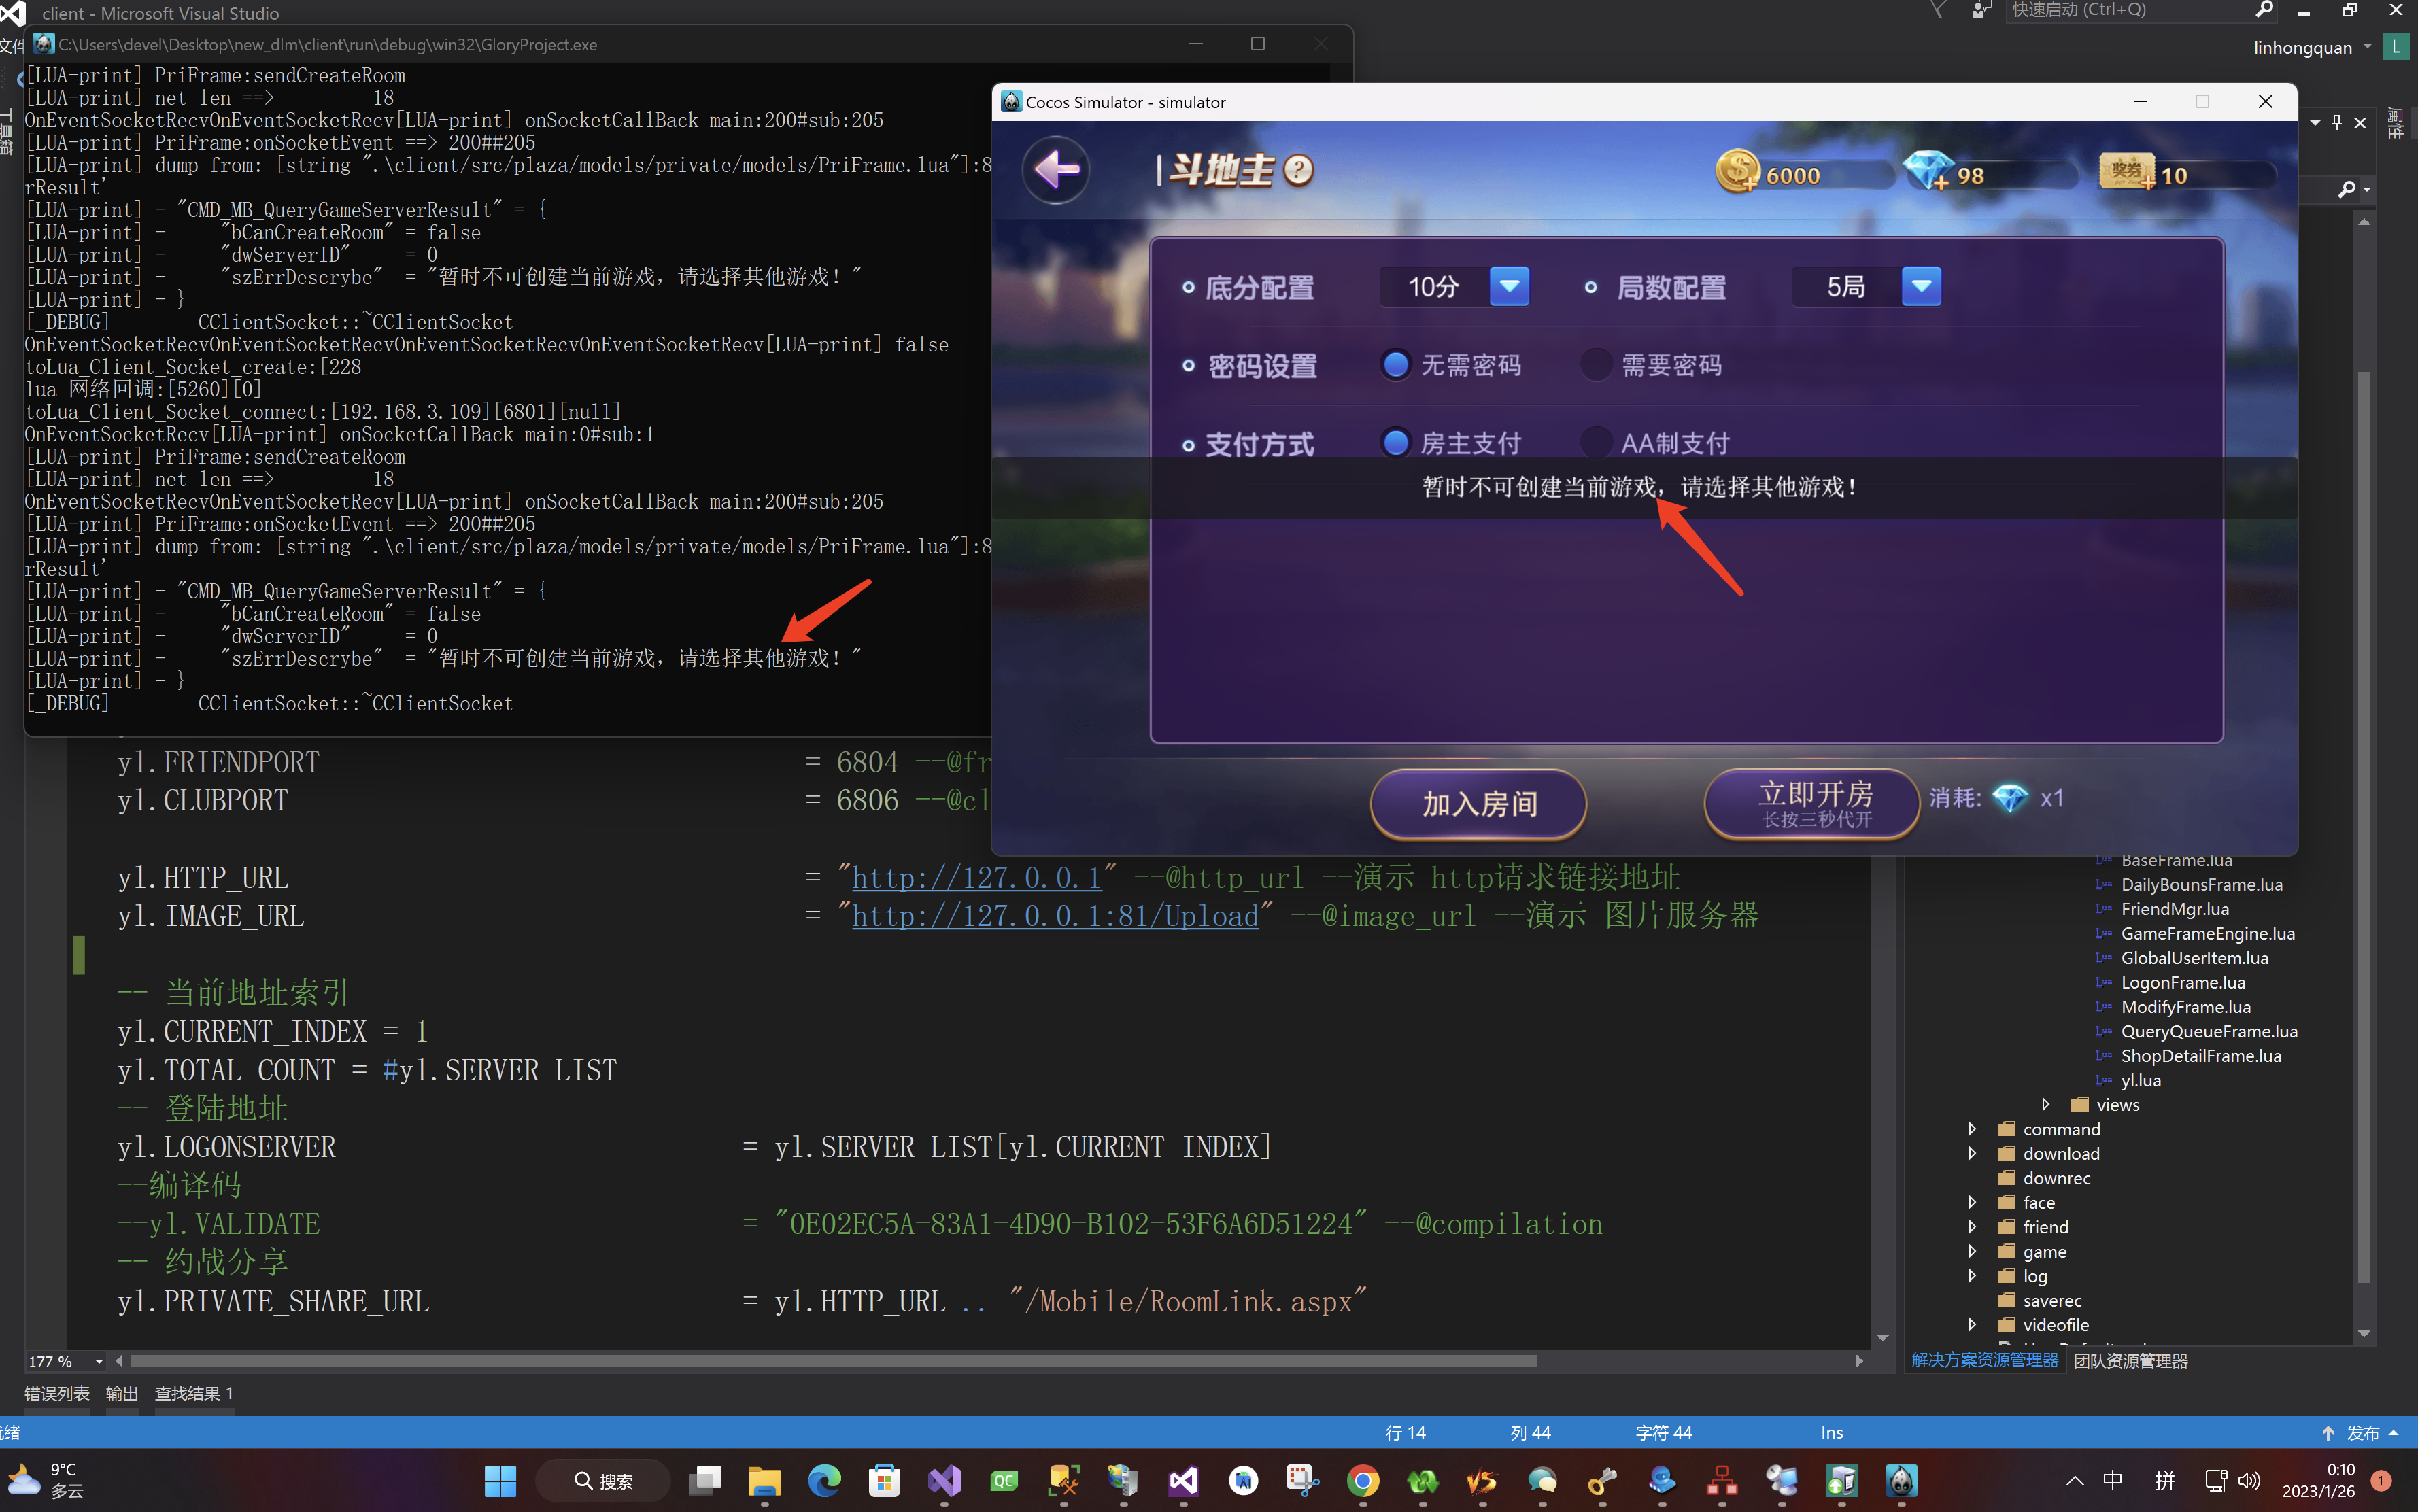The width and height of the screenshot is (2418, 1512).
Task: Open Task View from the taskbar
Action: (706, 1480)
